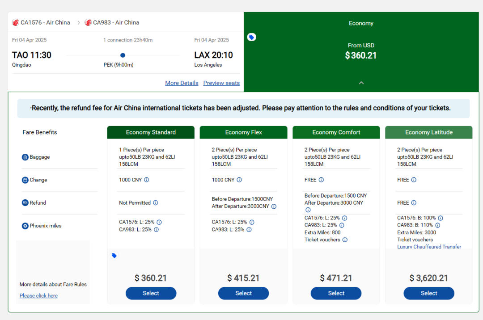Viewport: 483px width, 320px height.
Task: Click the refund fee adjustment notice banner
Action: tap(243, 108)
